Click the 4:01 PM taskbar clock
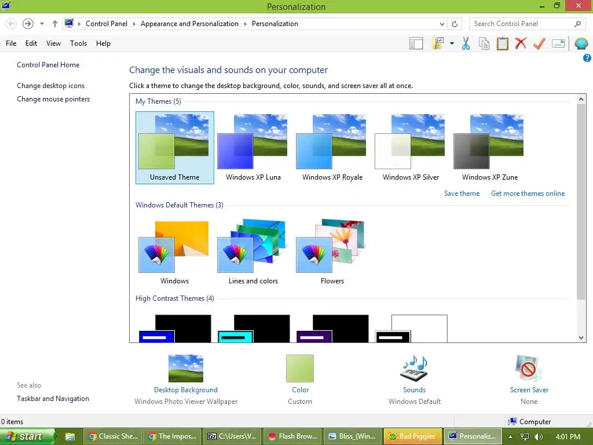This screenshot has height=445, width=593. tap(568, 437)
